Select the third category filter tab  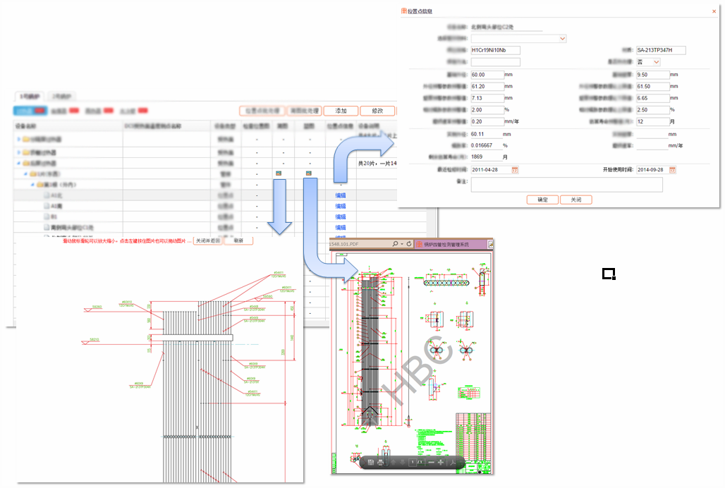(99, 111)
